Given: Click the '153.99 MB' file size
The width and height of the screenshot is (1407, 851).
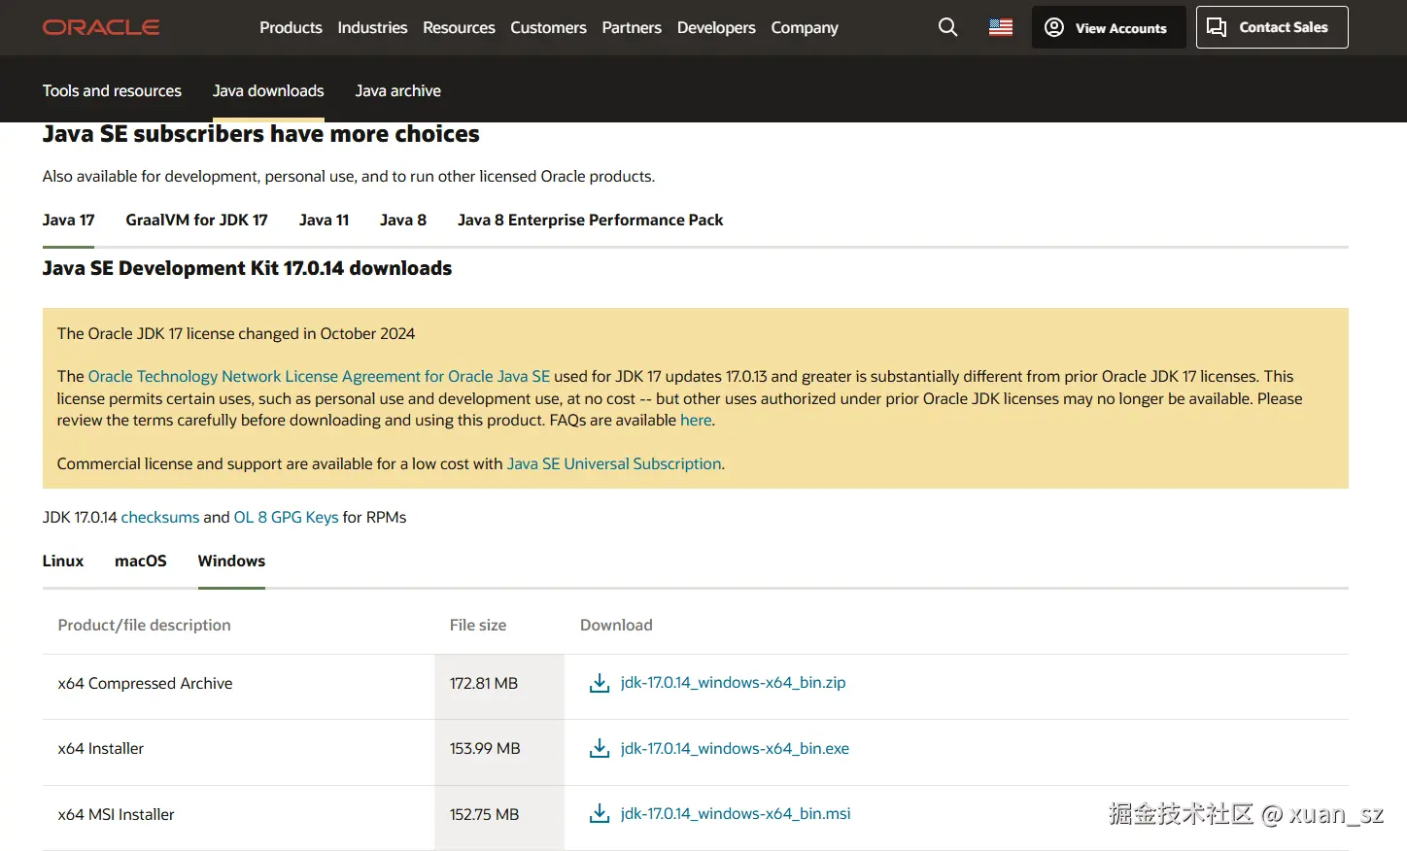Looking at the screenshot, I should [x=485, y=748].
